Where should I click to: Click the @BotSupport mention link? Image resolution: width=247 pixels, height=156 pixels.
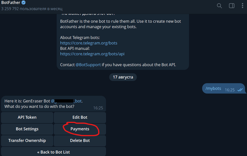88,65
